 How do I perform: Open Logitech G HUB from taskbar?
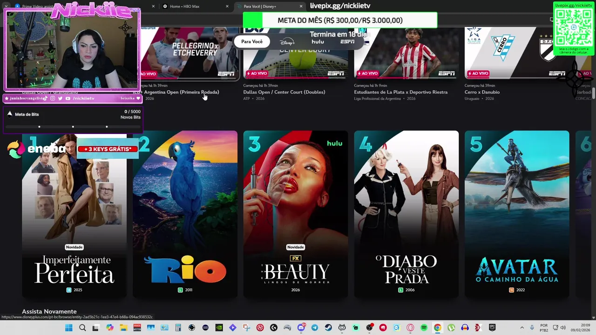(273, 328)
